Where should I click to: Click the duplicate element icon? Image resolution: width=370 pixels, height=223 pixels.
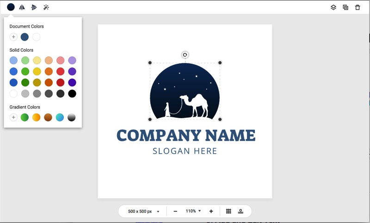(345, 7)
